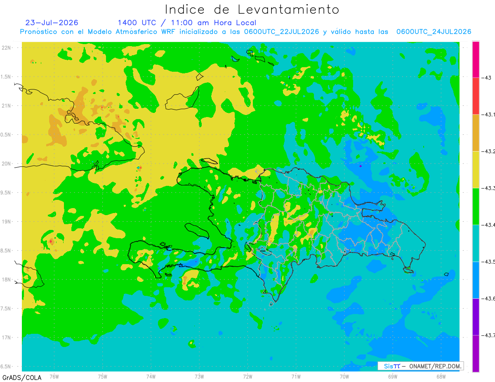This screenshot has height=382, width=495.
Task: Select the green legend band between -43.3 and -43.4
Action: [476, 206]
